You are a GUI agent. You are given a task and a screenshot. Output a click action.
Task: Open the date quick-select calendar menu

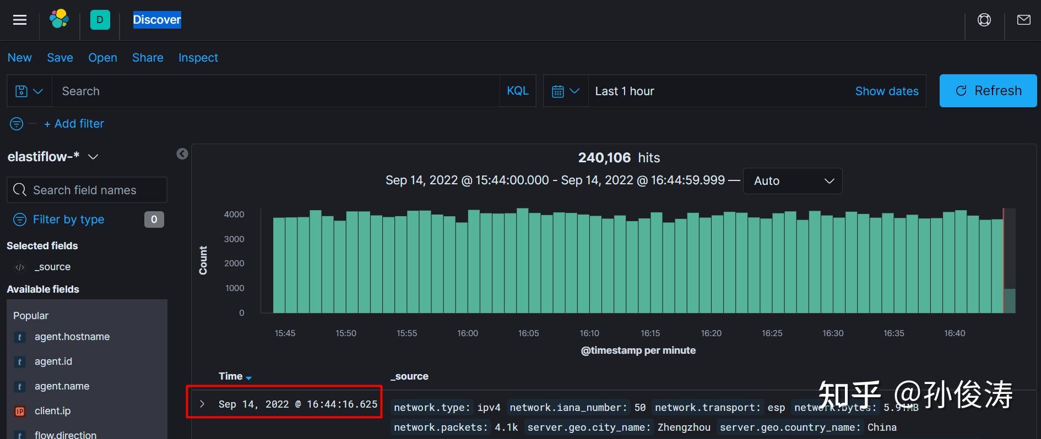click(x=566, y=91)
